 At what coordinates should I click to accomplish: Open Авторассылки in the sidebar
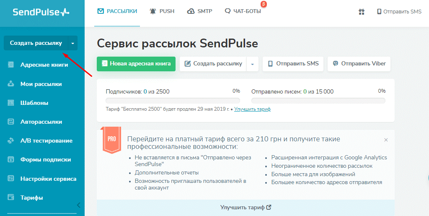pyautogui.click(x=41, y=122)
